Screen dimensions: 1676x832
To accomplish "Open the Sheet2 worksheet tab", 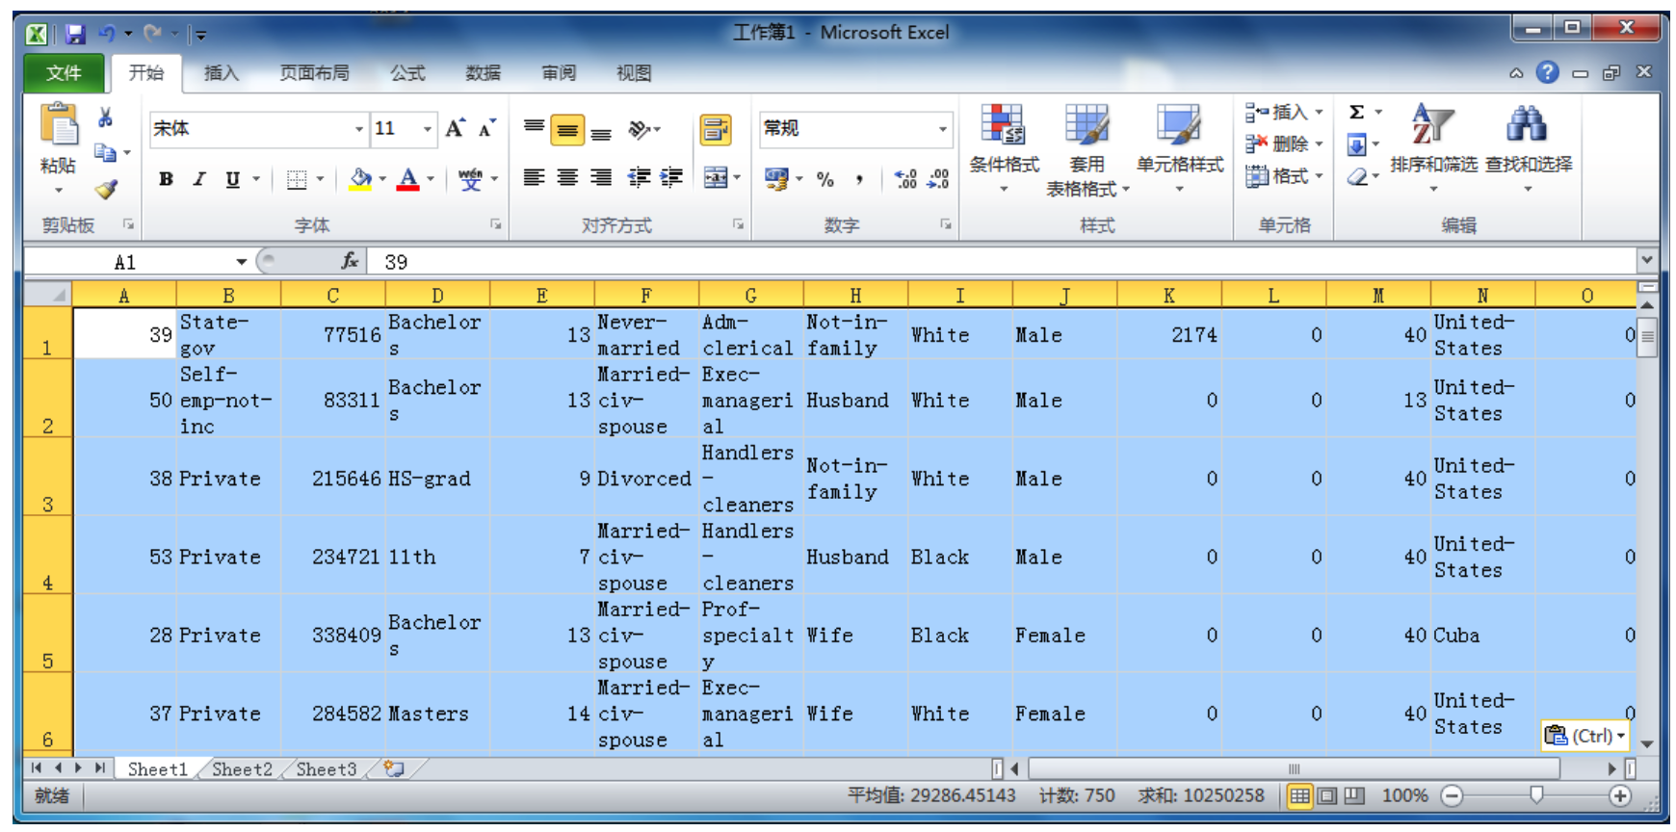I will pos(242,769).
